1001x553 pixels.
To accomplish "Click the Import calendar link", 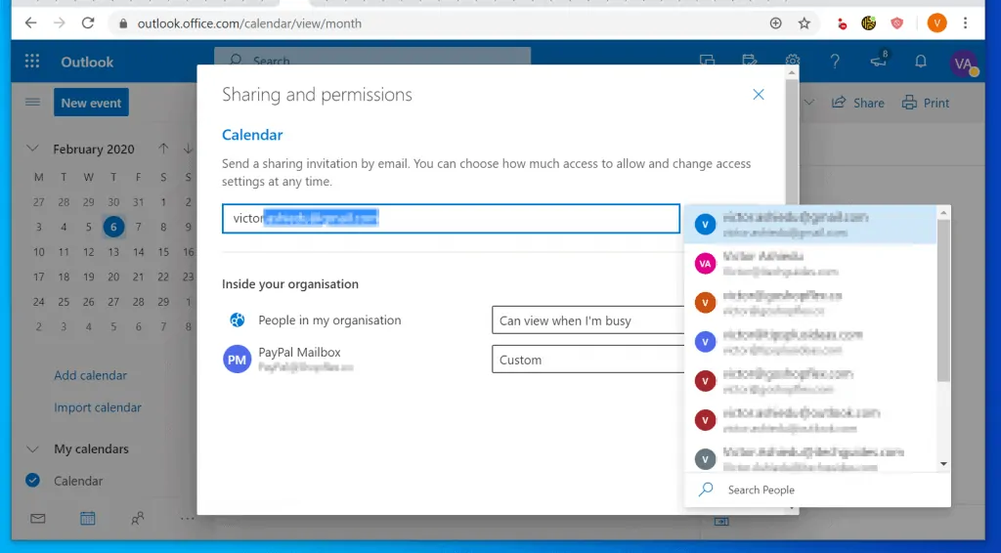I will (98, 407).
